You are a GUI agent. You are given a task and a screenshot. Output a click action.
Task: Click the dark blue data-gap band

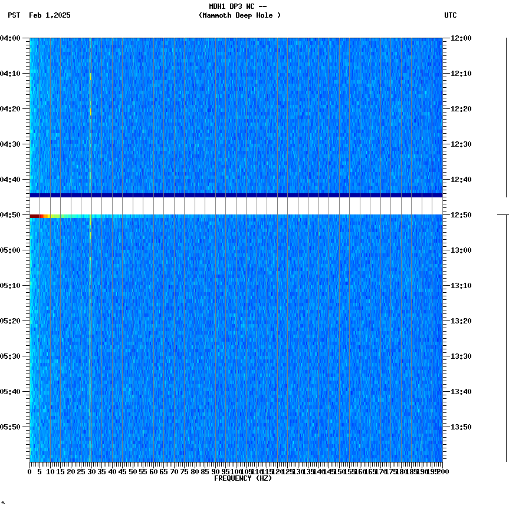tap(236, 194)
